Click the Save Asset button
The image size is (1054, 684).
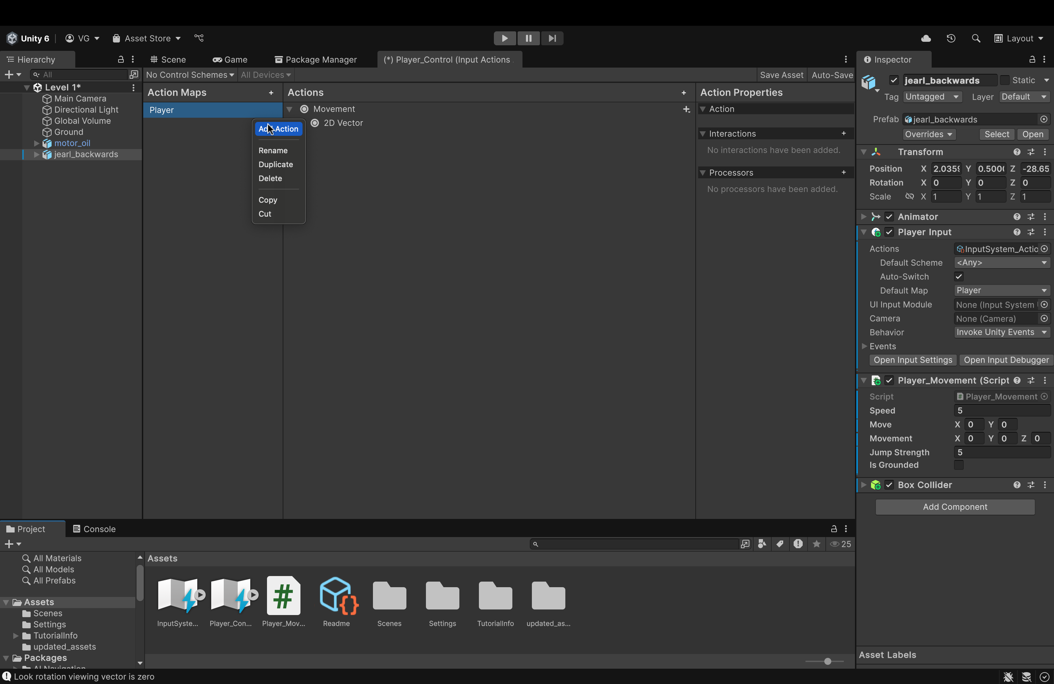click(x=781, y=75)
